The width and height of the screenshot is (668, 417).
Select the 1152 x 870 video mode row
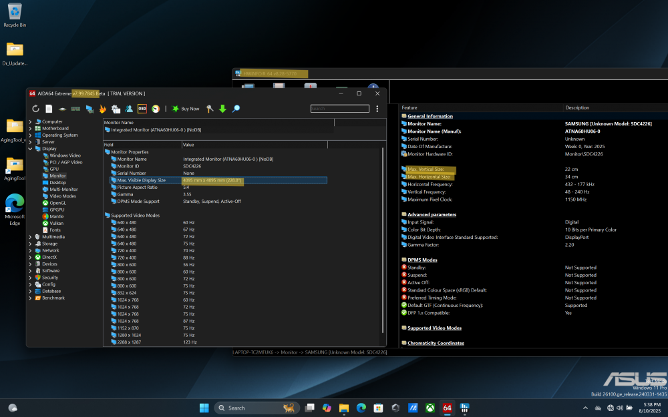pyautogui.click(x=218, y=328)
